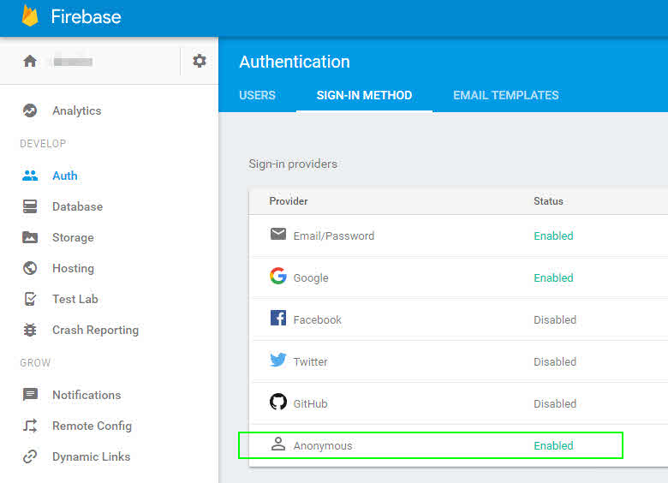Click the Firebase flame logo icon
Image resolution: width=668 pixels, height=483 pixels.
30,16
